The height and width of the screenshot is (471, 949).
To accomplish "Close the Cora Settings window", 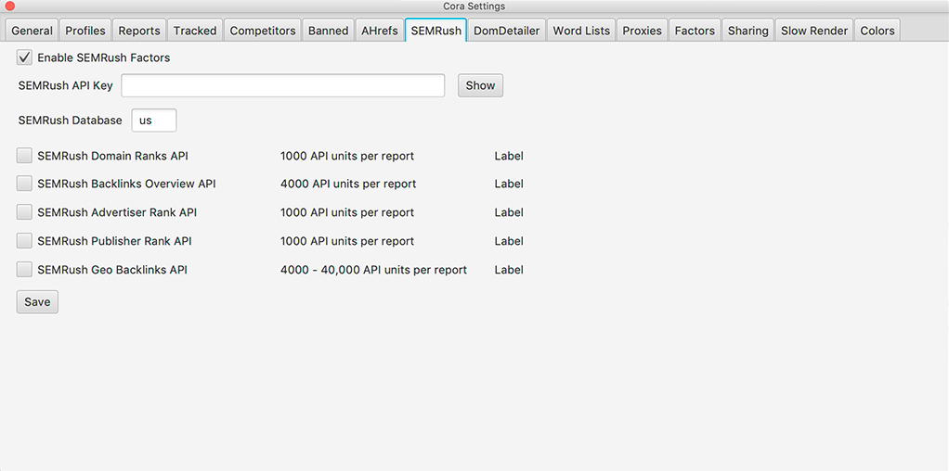I will pos(9,6).
